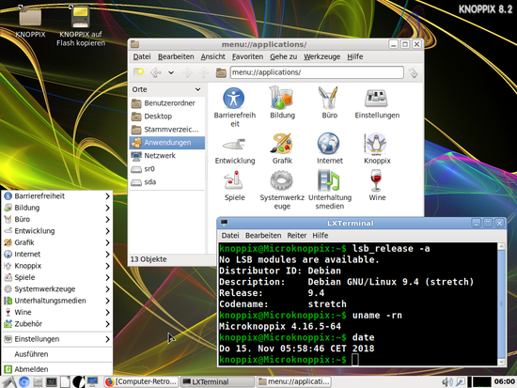
Task: Open the Orte side pane dropdown
Action: pyautogui.click(x=197, y=89)
